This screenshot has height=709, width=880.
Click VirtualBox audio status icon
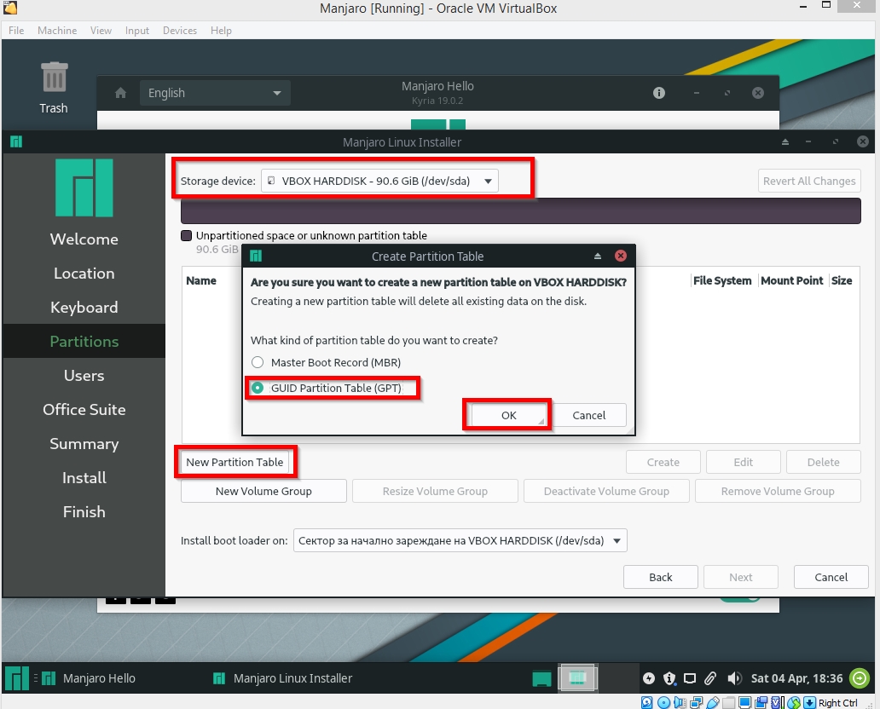pyautogui.click(x=680, y=702)
